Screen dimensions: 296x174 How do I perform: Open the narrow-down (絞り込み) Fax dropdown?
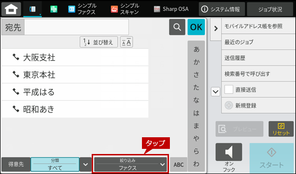pos(130,164)
